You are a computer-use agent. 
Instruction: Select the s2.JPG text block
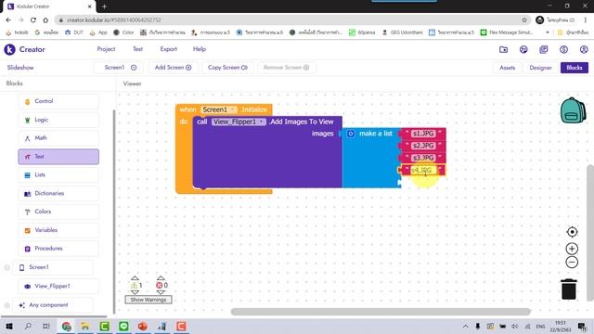click(423, 146)
